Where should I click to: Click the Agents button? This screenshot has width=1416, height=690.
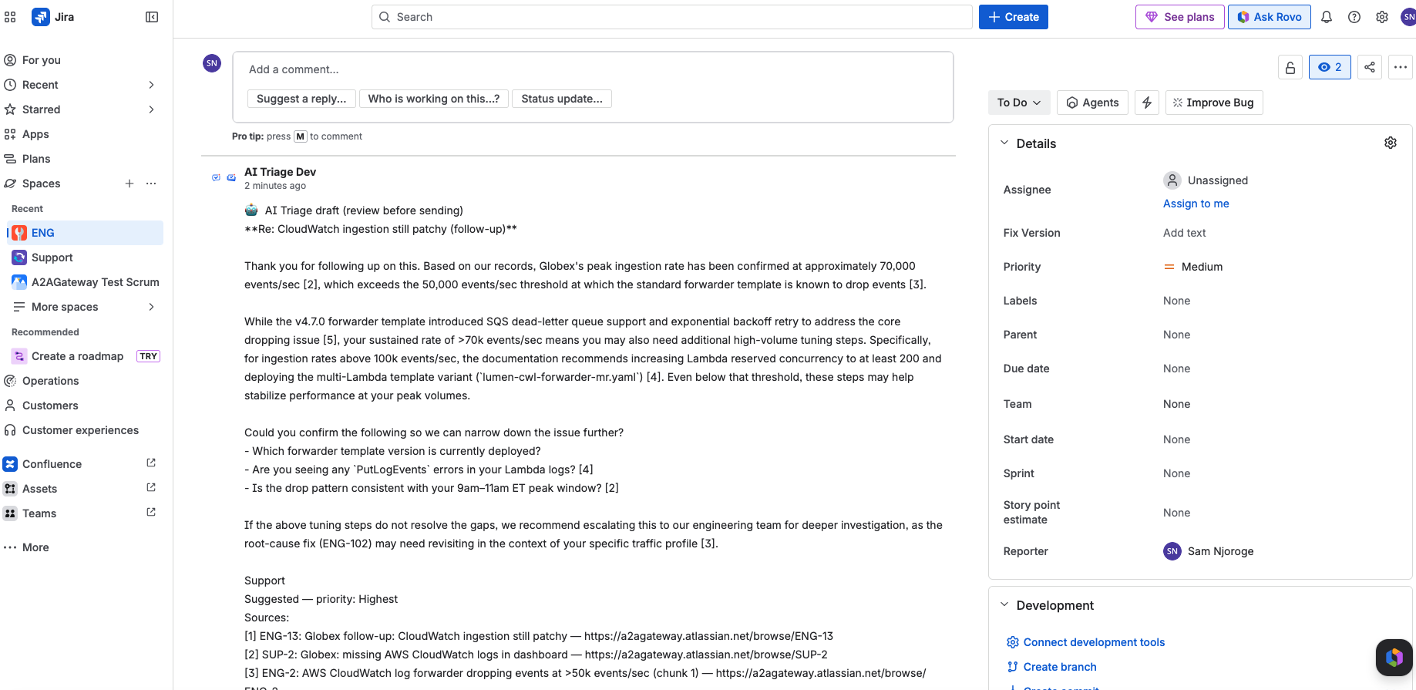coord(1092,103)
